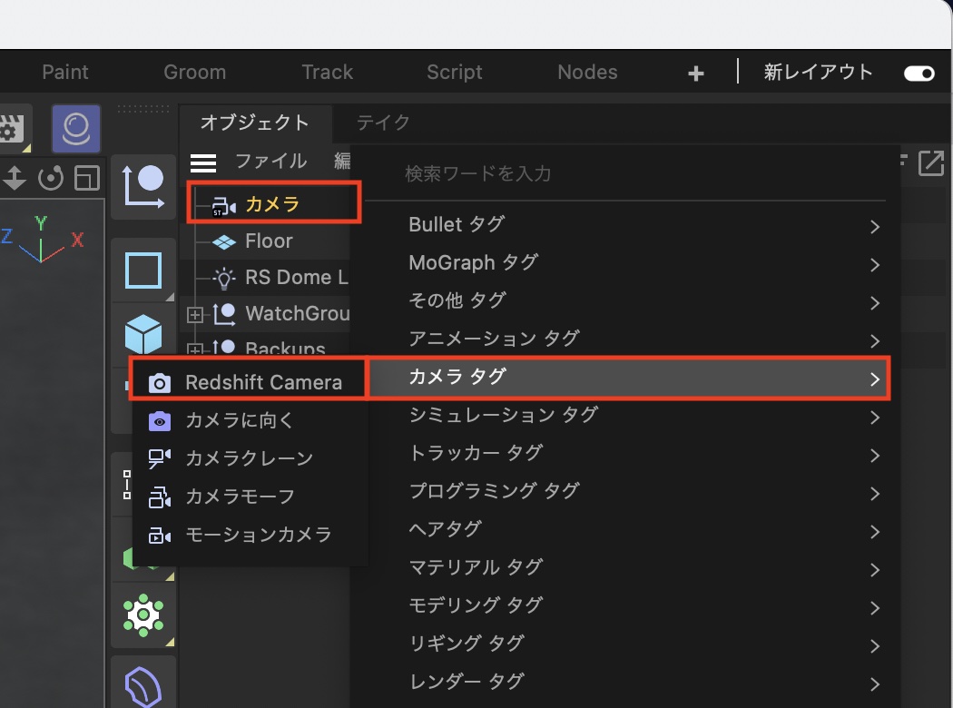This screenshot has height=708, width=953.
Task: Add a new layout with plus button
Action: (696, 74)
